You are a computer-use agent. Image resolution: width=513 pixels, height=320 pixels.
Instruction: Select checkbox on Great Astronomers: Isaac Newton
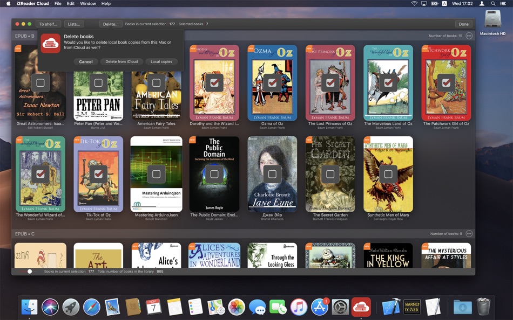point(40,82)
